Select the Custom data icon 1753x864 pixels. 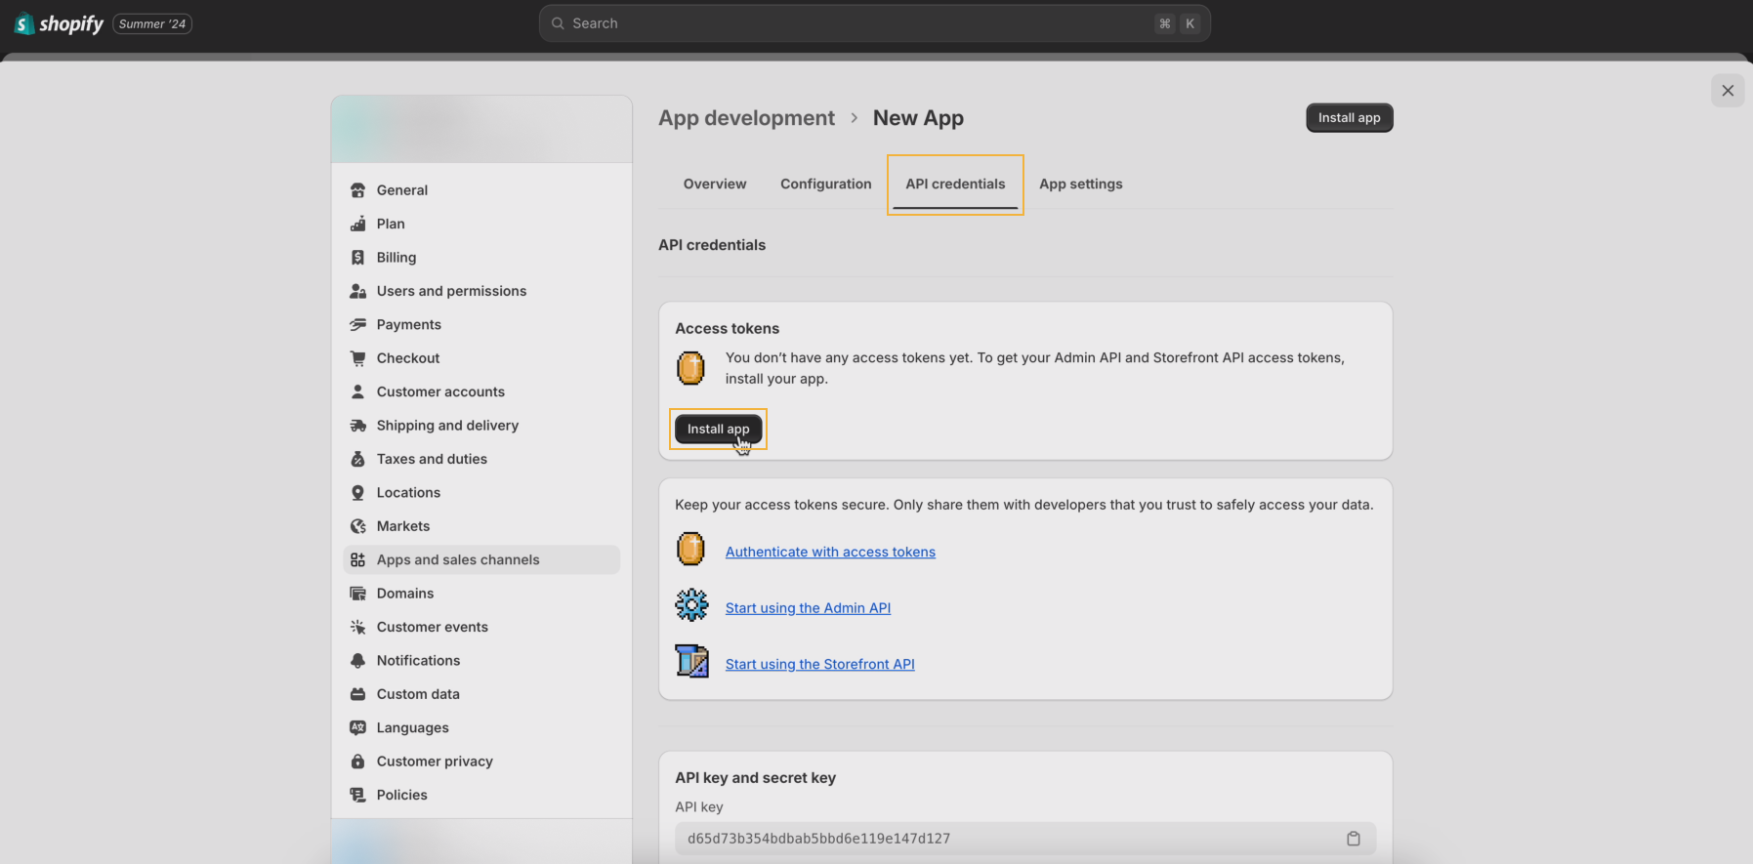tap(357, 694)
